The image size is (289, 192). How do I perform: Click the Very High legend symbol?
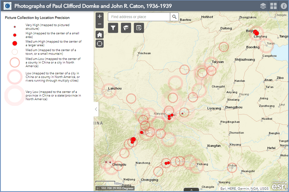point(15,27)
